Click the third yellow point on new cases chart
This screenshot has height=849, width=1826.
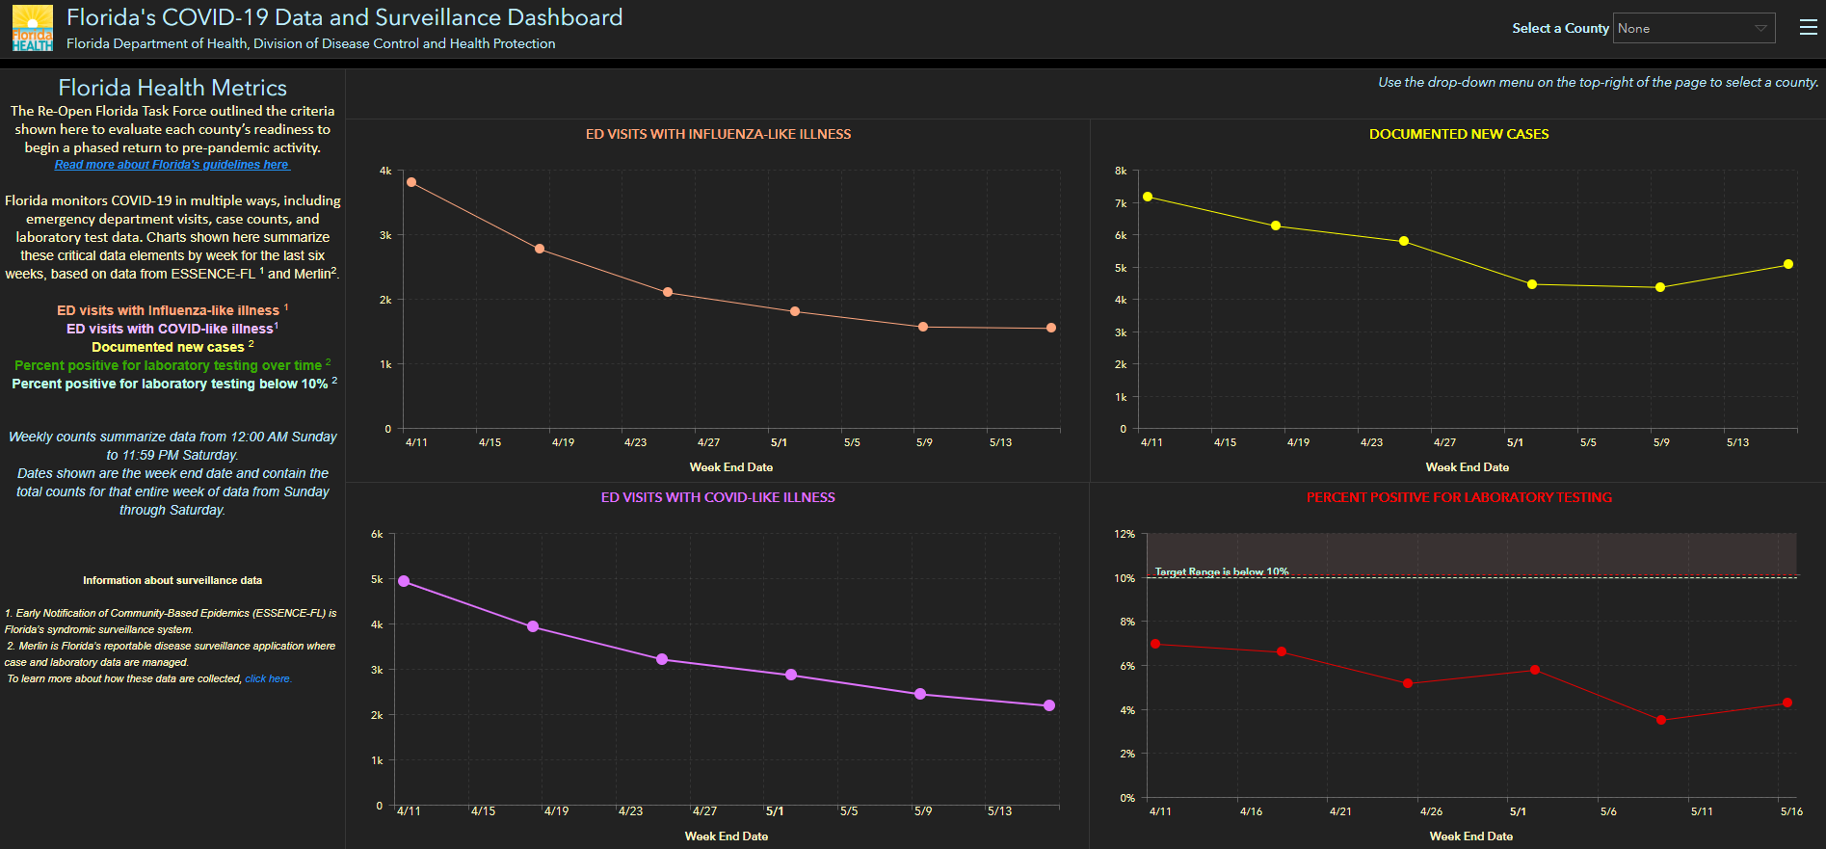1404,241
